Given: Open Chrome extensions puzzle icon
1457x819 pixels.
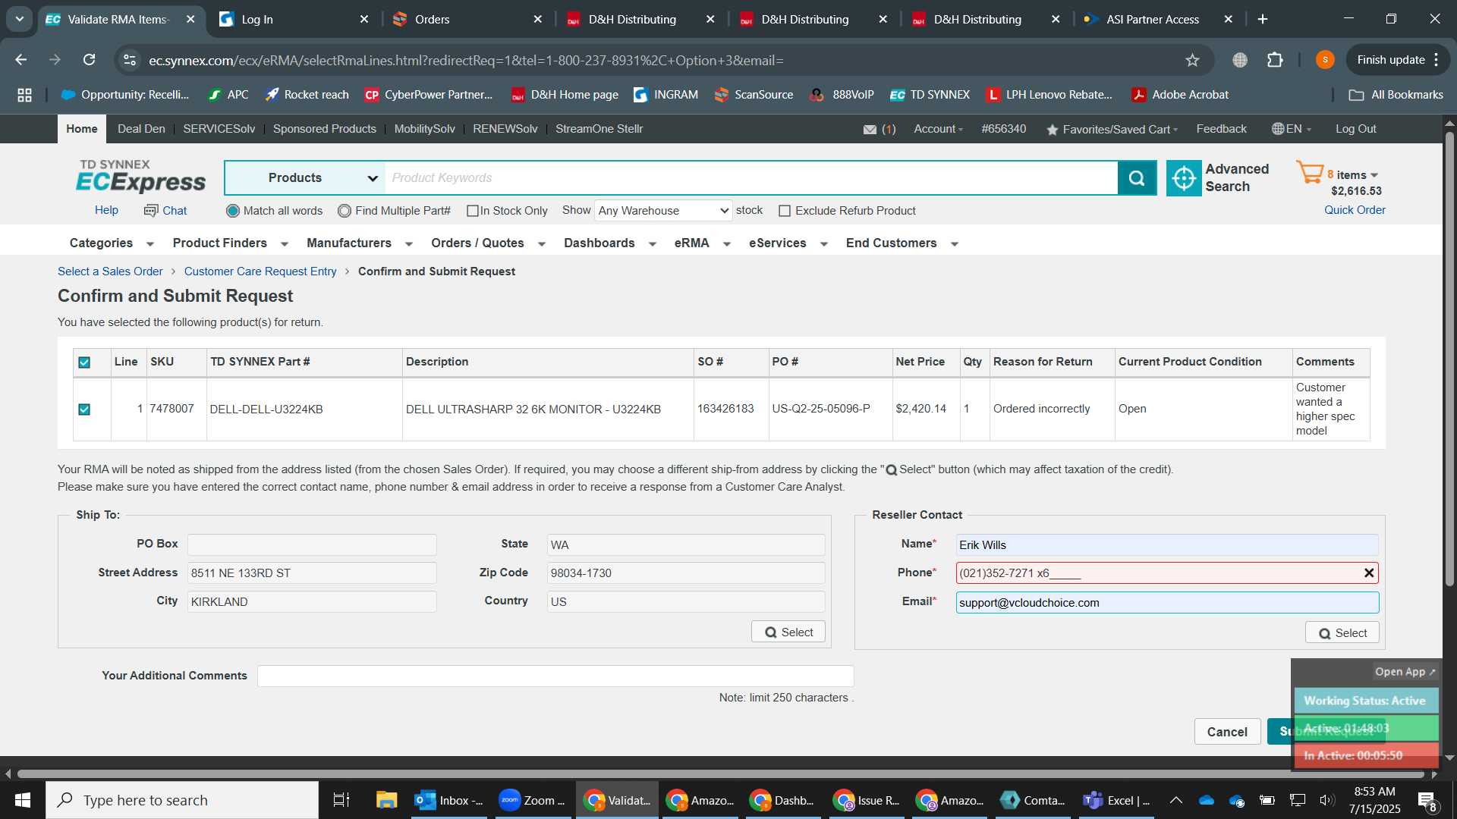Looking at the screenshot, I should (1275, 60).
